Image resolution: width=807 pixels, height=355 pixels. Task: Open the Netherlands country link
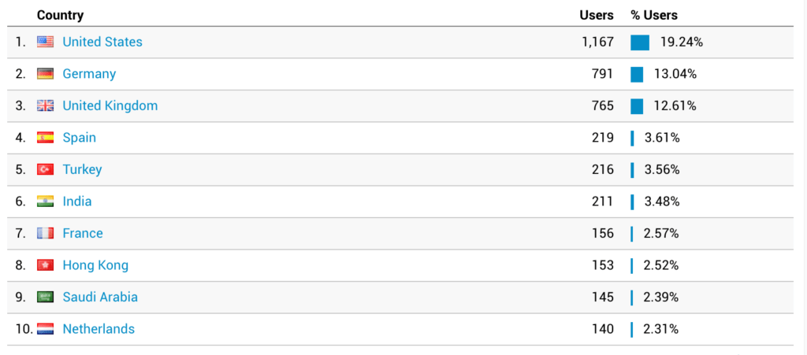pyautogui.click(x=99, y=329)
